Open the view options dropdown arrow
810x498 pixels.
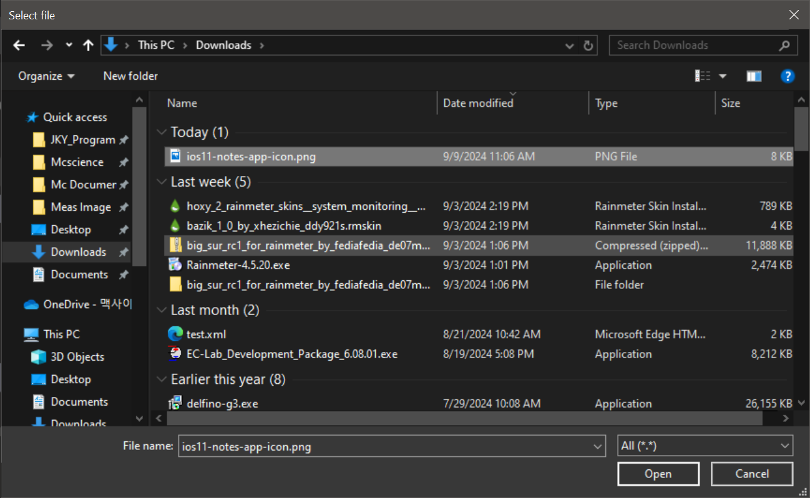pos(723,76)
